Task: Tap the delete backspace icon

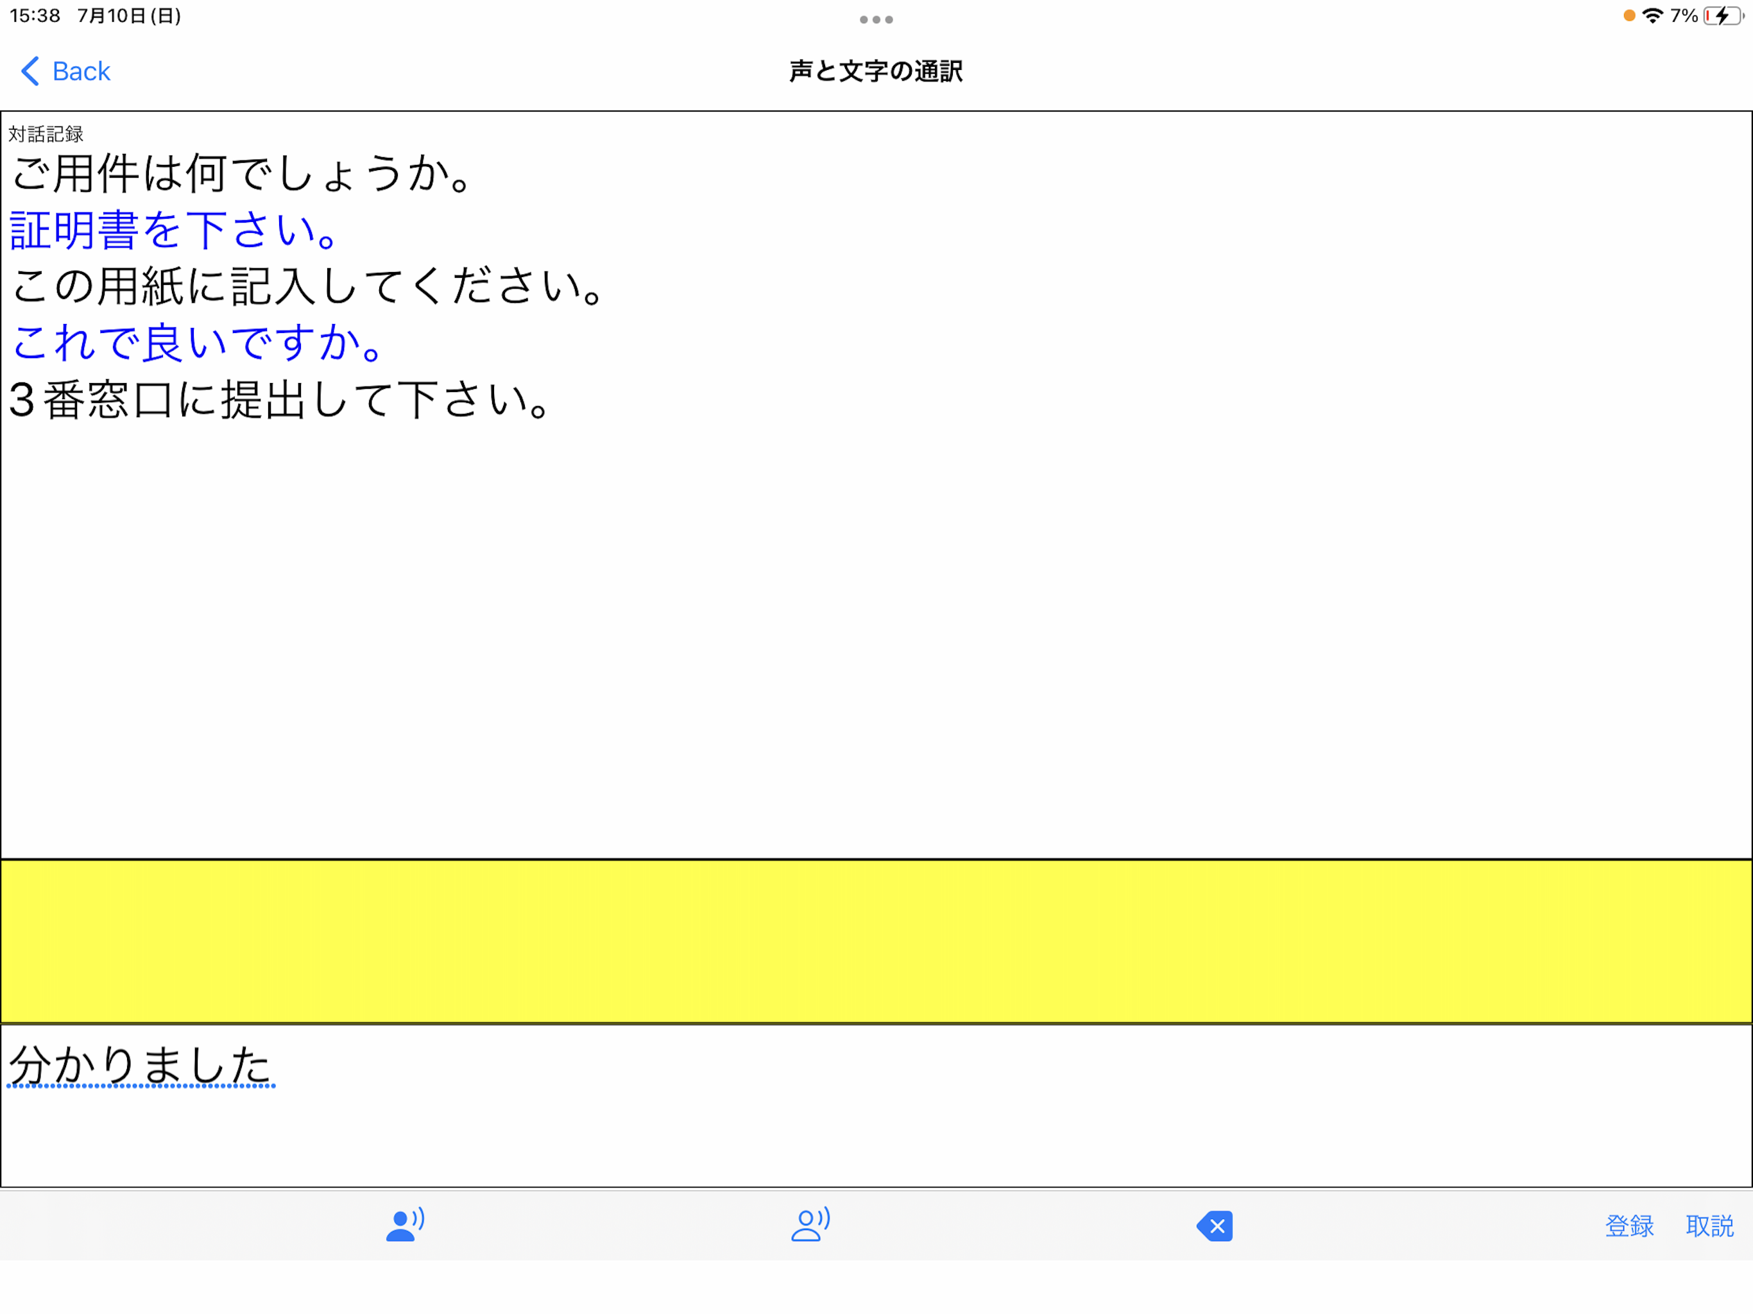Action: pyautogui.click(x=1215, y=1227)
